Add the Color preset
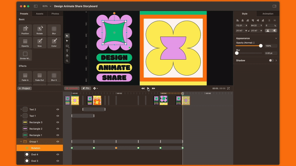 pos(54,42)
